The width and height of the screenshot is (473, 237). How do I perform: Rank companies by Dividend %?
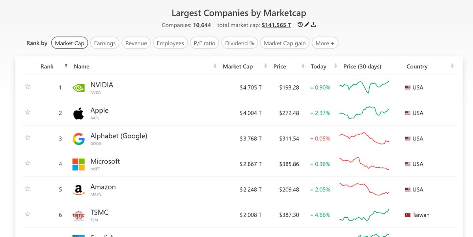tap(240, 43)
